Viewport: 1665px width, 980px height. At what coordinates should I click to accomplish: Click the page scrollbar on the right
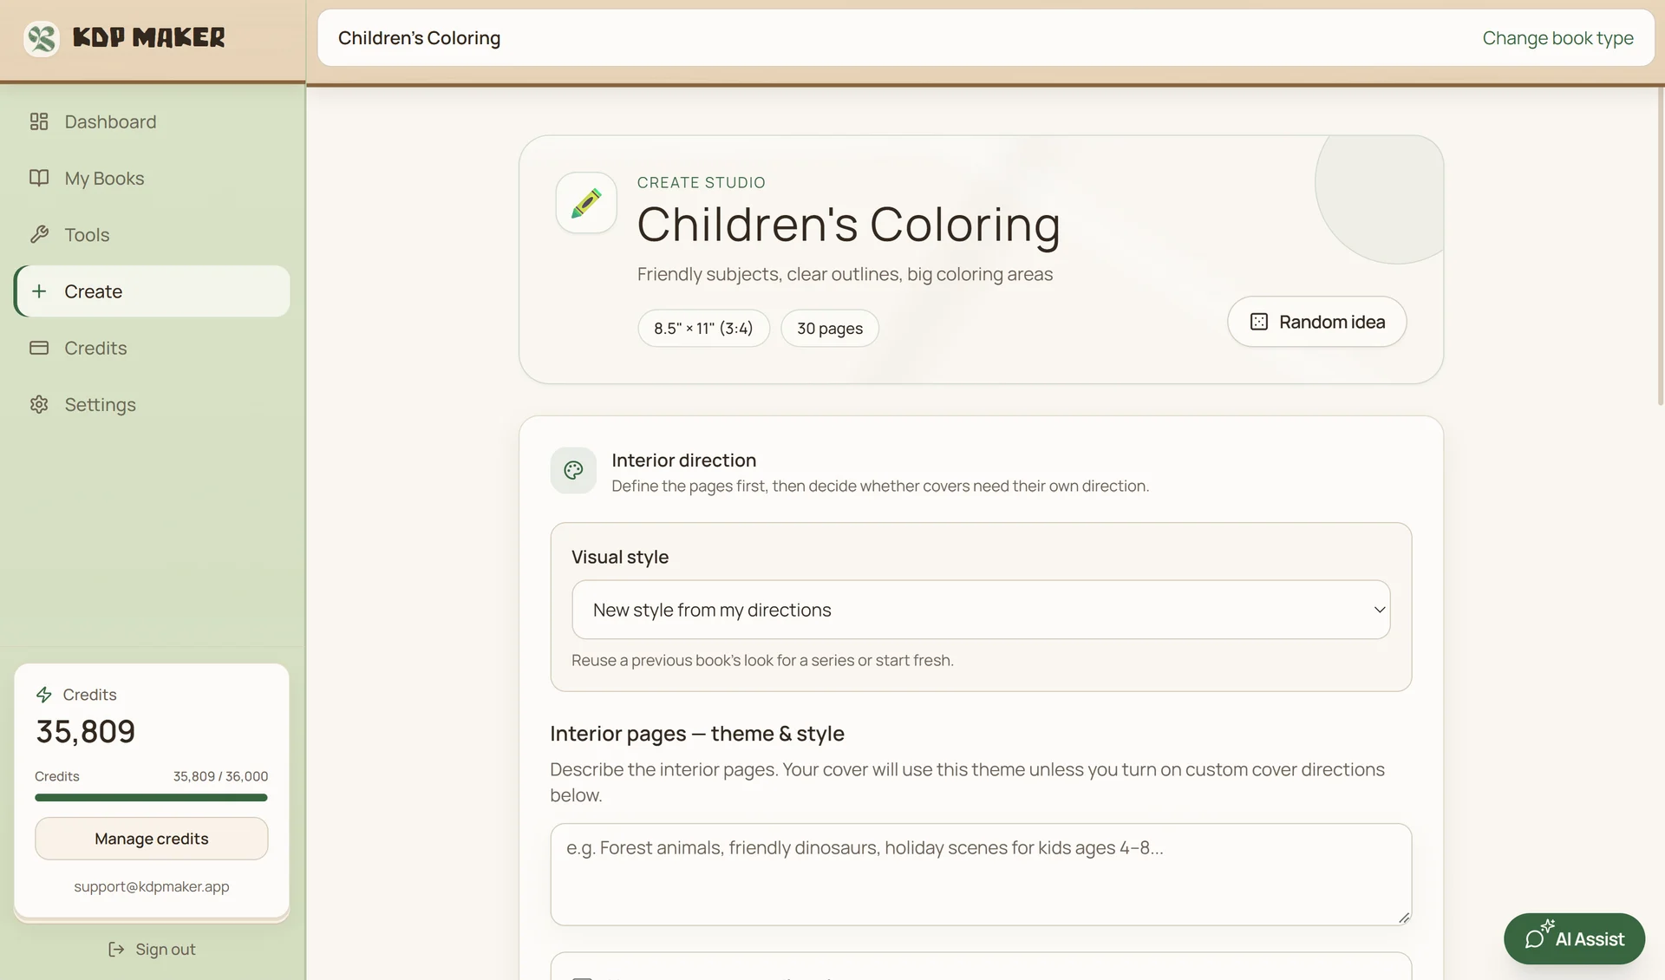point(1660,245)
